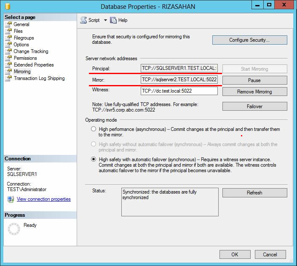Screen dimensions: 297x266
Task: Click the General page icon
Action: (8, 24)
